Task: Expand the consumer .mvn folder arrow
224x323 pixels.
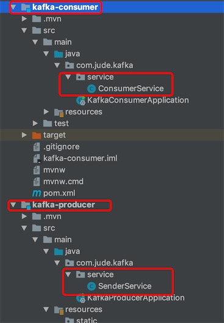Action: click(24, 19)
